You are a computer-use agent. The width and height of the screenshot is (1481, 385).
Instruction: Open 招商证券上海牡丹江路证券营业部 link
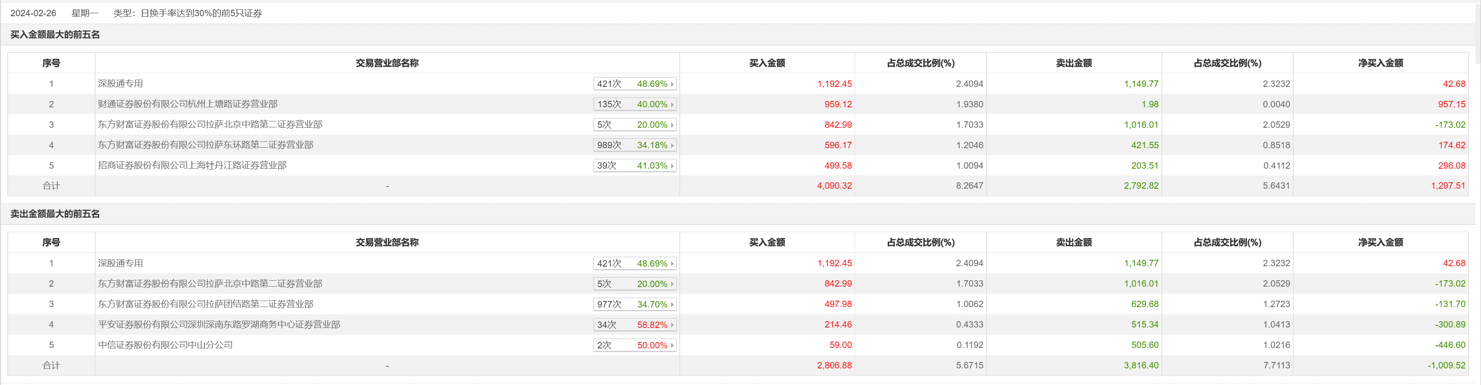point(192,165)
